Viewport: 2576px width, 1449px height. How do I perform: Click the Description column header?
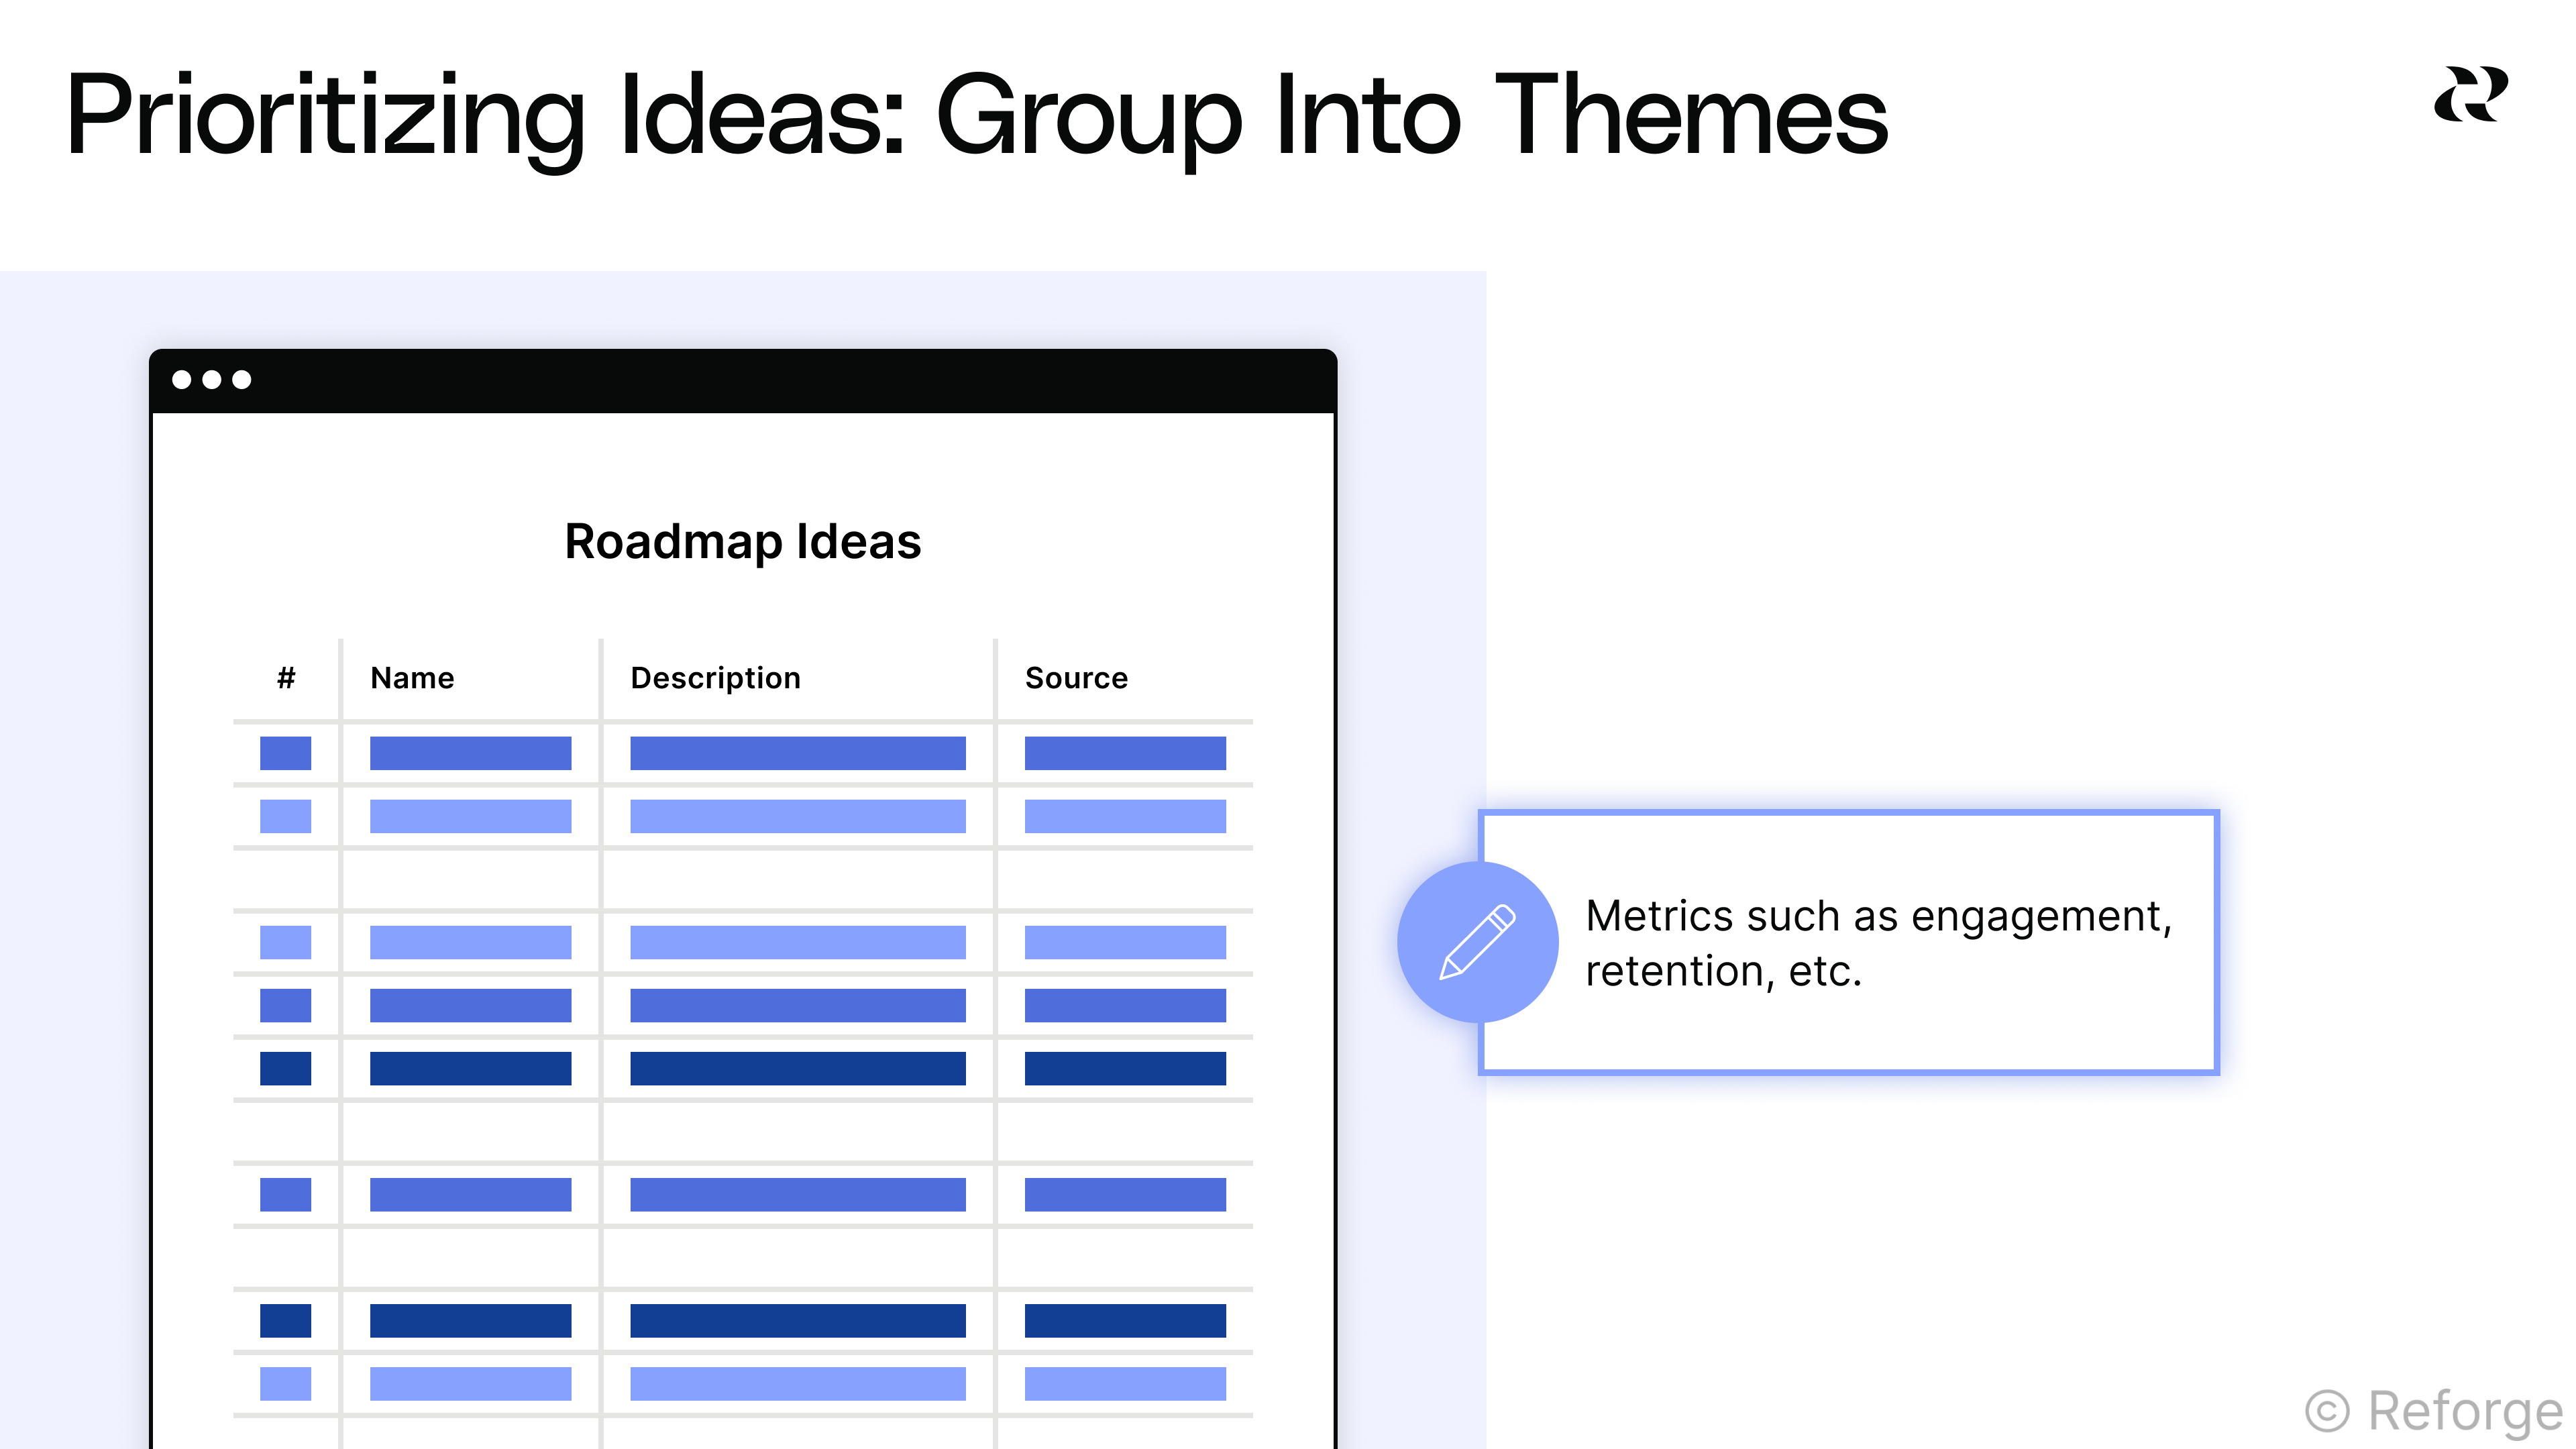coord(715,678)
